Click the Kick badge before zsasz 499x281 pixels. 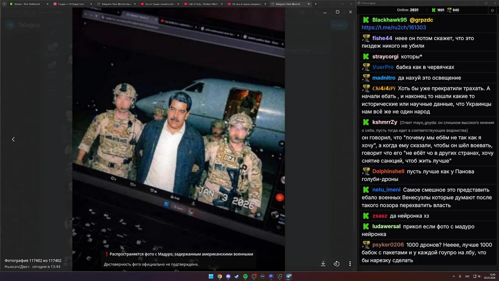pos(366,216)
